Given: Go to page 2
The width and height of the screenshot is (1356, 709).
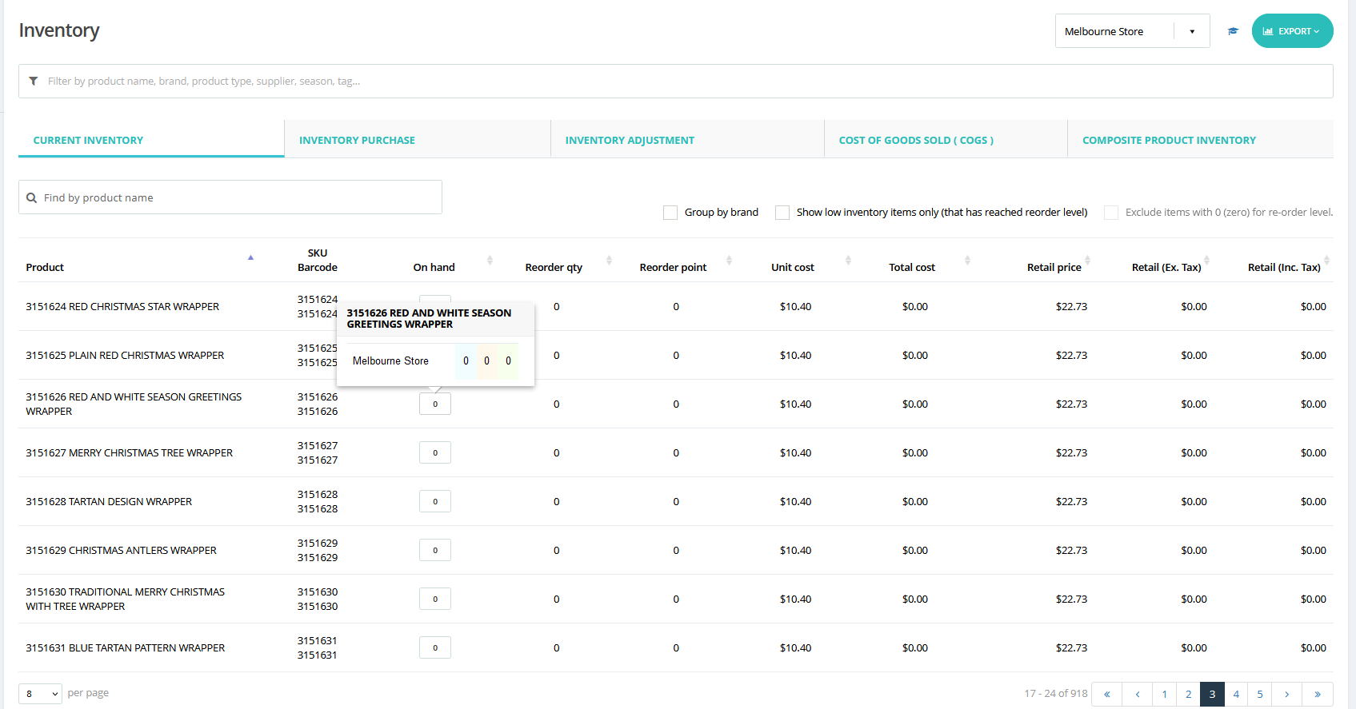Looking at the screenshot, I should click(1189, 694).
